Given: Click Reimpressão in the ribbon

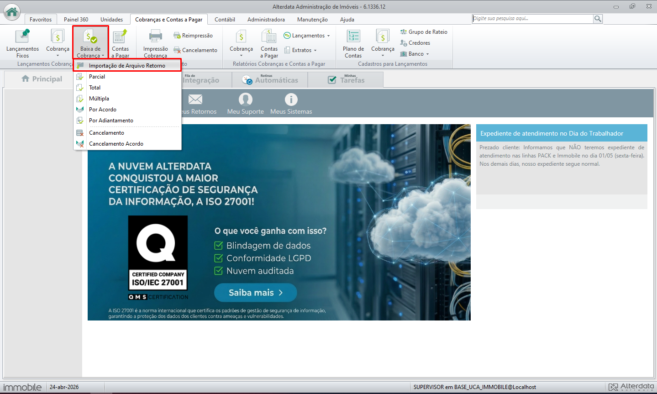Looking at the screenshot, I should (x=193, y=36).
